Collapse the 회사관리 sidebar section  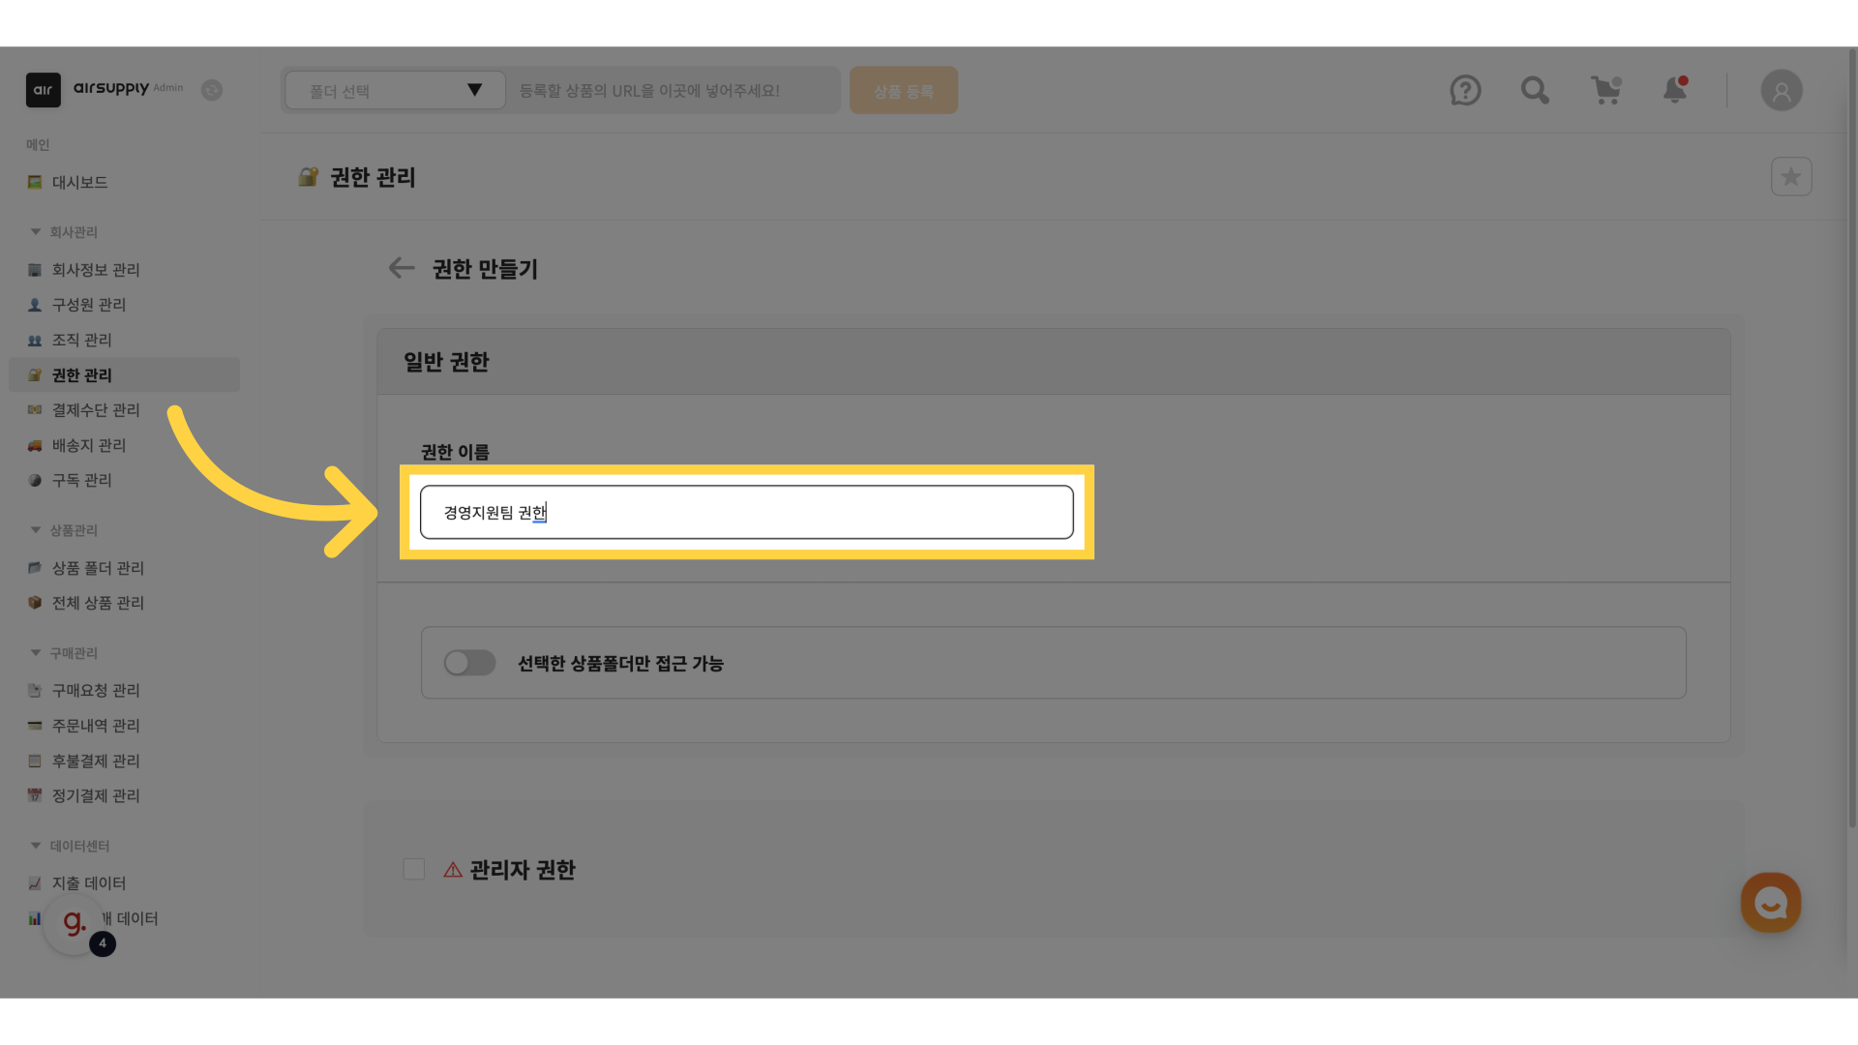(36, 232)
